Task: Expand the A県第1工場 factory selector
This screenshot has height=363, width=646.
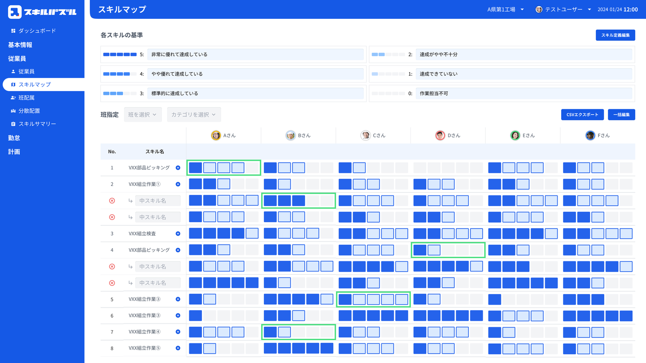Action: 506,9
